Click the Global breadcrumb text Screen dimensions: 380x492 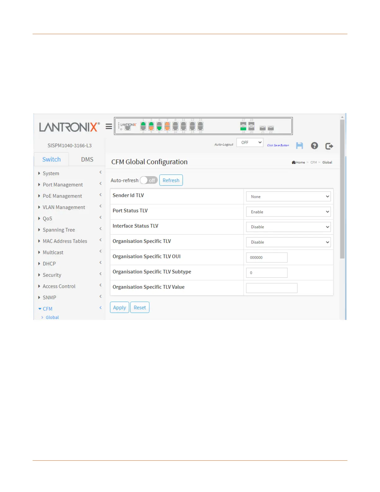pyautogui.click(x=327, y=162)
